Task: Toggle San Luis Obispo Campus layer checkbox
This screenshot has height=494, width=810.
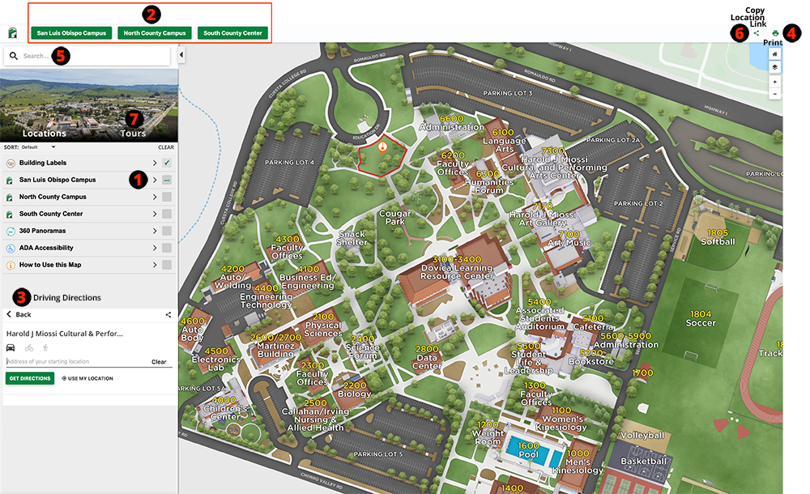Action: coord(168,180)
